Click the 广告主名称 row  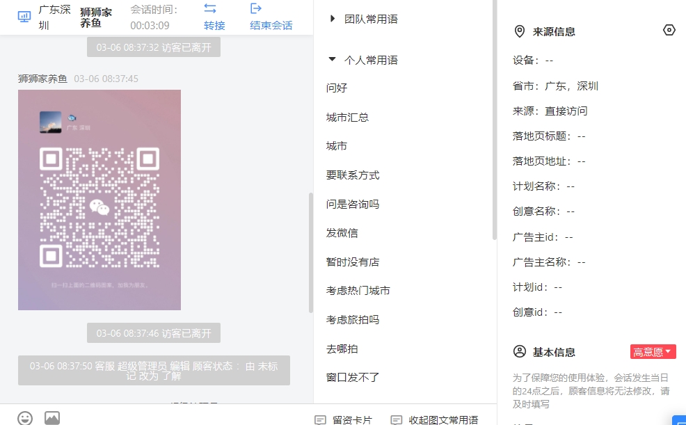(x=549, y=262)
